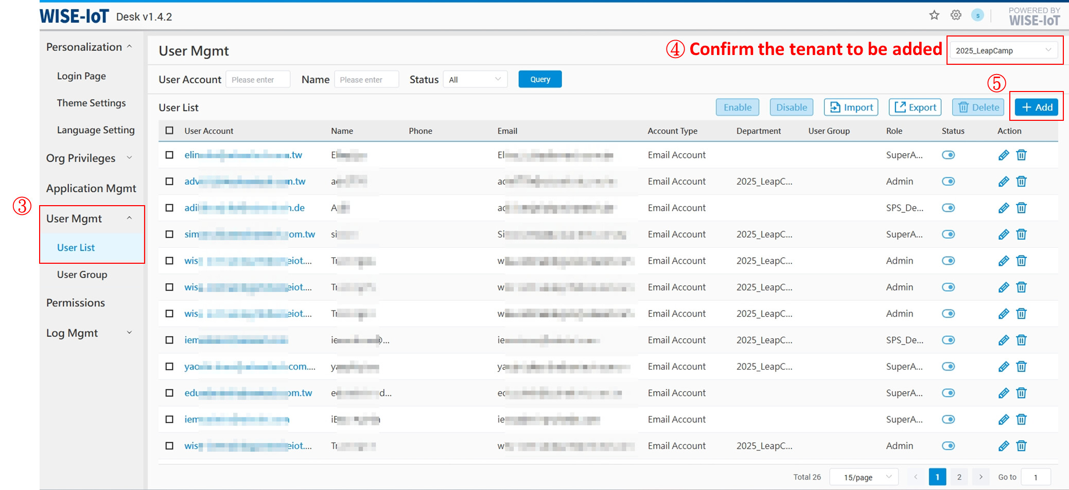Go to Permissions in the sidebar
1069x490 pixels.
[76, 303]
